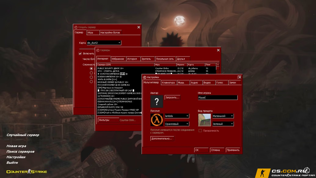Click the orange lambda logo preview
316x178 pixels.
157,120
